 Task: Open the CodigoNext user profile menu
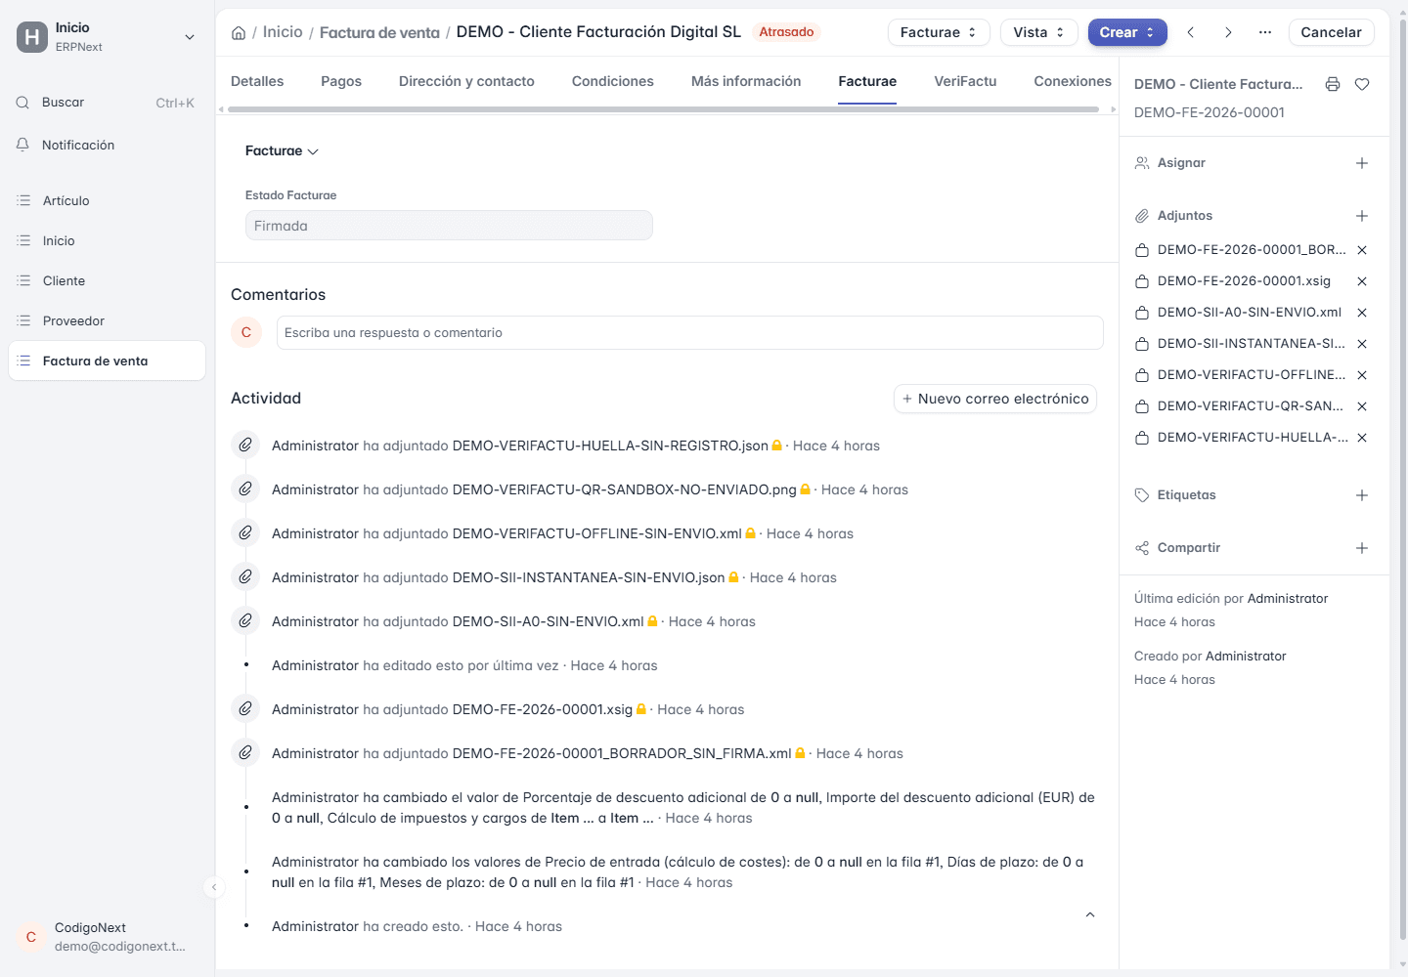pos(107,938)
